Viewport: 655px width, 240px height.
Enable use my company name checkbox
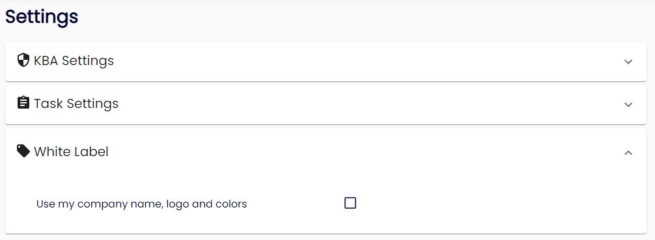coord(350,204)
